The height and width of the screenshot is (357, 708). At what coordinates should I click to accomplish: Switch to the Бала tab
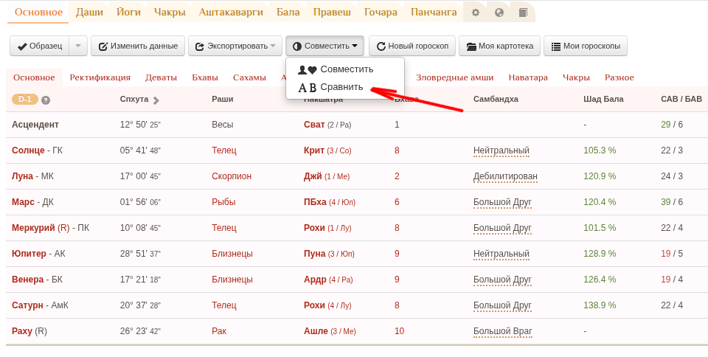288,13
